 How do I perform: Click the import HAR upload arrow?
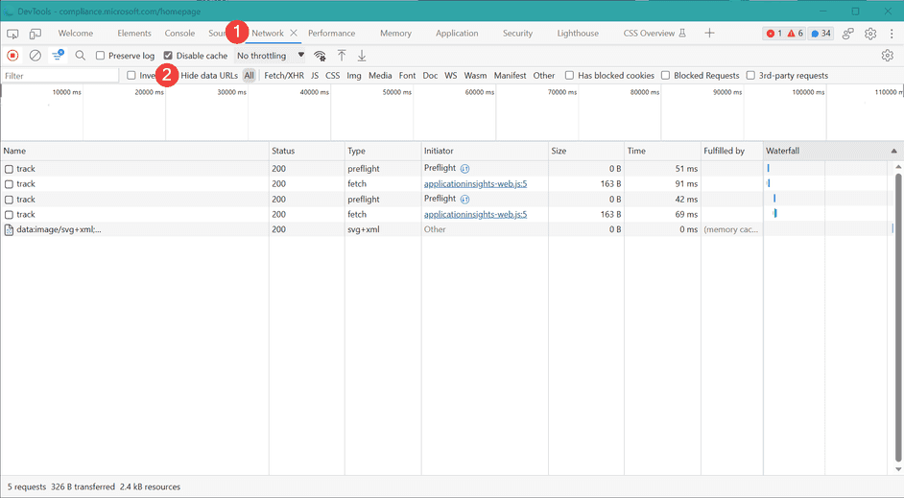click(341, 56)
